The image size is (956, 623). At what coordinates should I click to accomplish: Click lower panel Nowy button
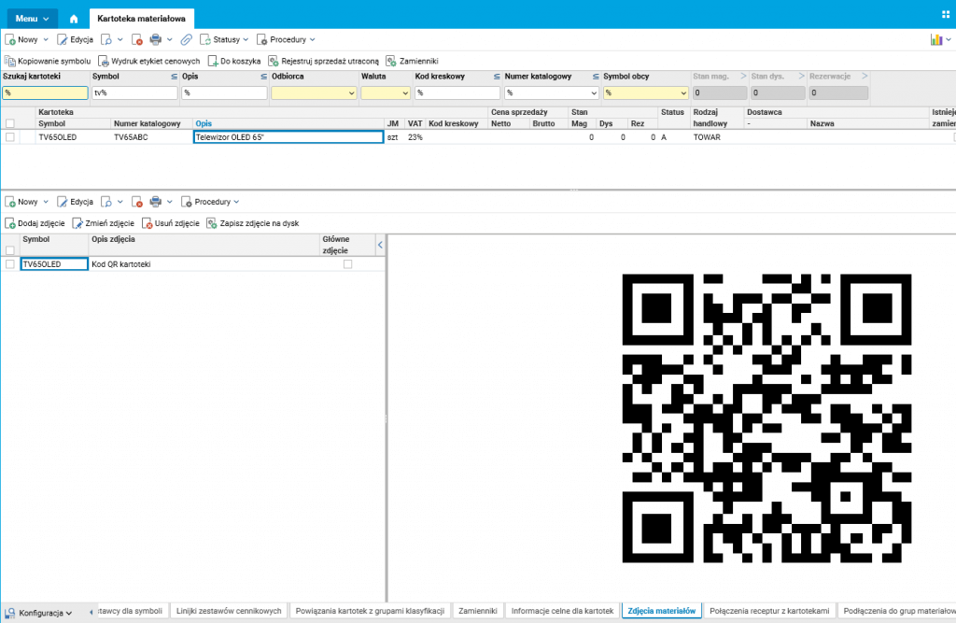click(x=22, y=202)
